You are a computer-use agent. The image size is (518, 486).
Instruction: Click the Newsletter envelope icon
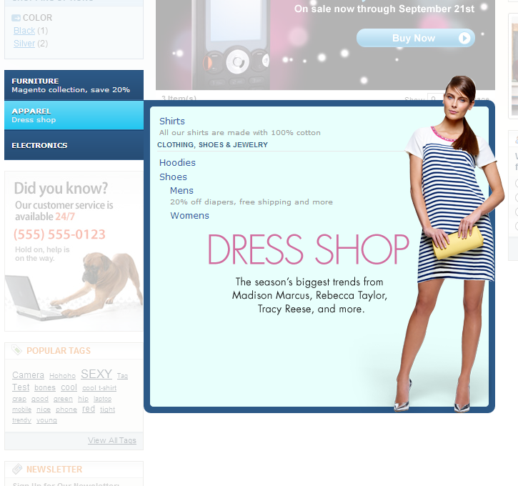pos(17,469)
